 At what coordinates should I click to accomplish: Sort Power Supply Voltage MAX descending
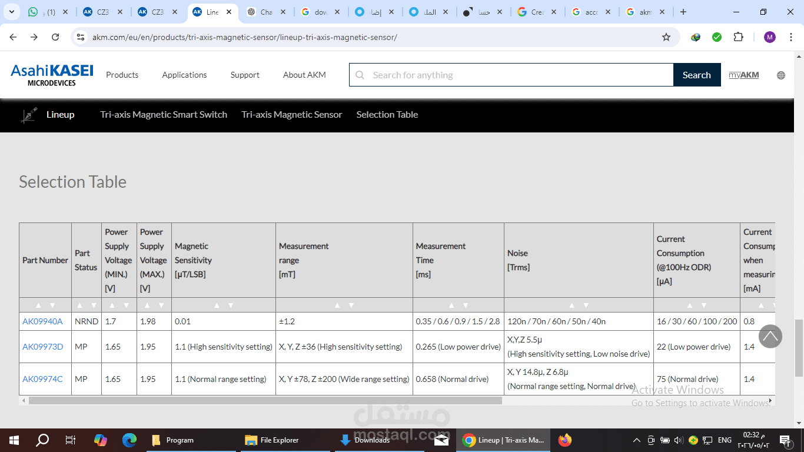[161, 305]
